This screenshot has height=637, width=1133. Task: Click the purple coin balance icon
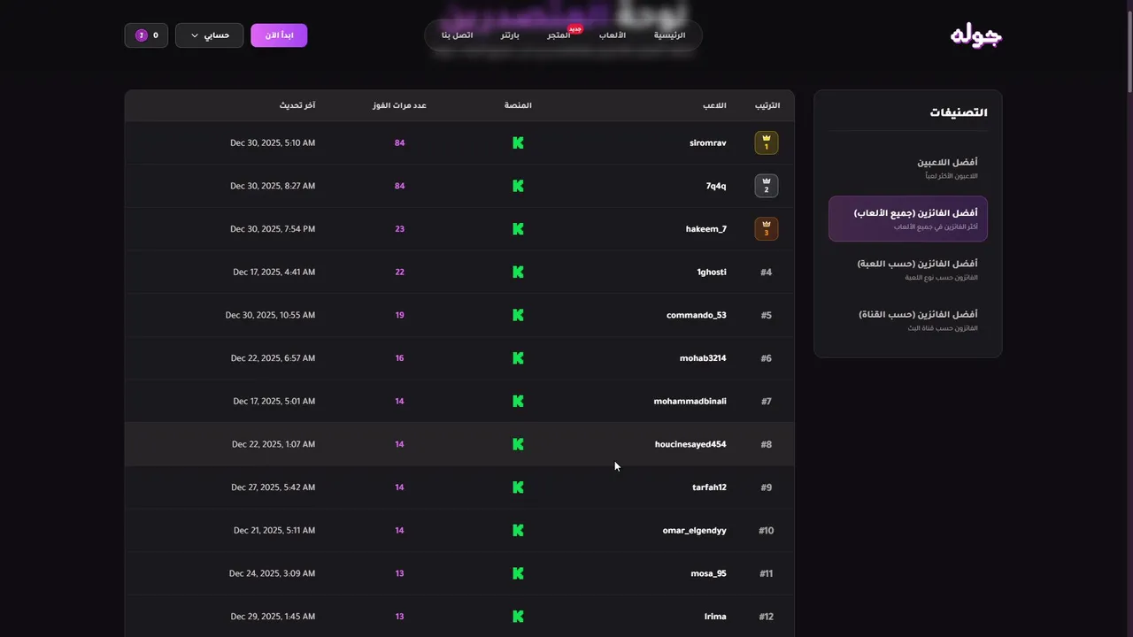coord(141,35)
